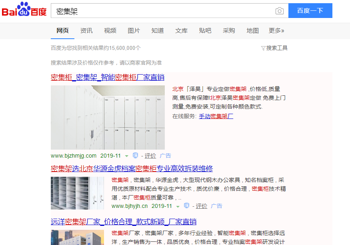Switch to the 资讯 tab
The image size is (350, 245).
pos(86,31)
